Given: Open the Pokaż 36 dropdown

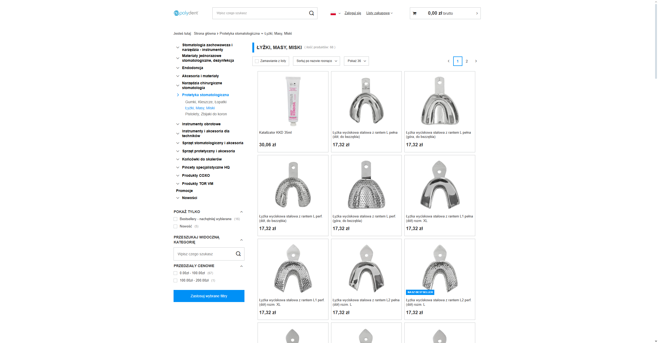Looking at the screenshot, I should [x=356, y=61].
